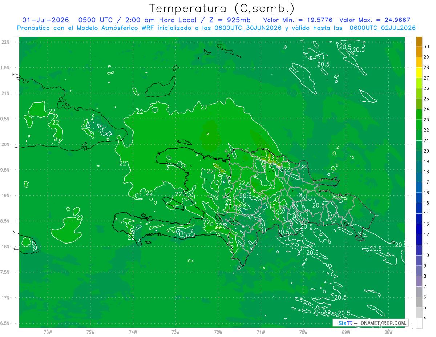The height and width of the screenshot is (337, 436).
Task: Click legend value '18' on color bar
Action: [427, 172]
